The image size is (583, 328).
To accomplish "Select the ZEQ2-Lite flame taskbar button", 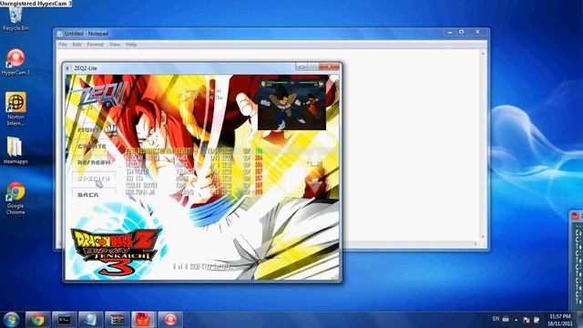I will tap(144, 320).
